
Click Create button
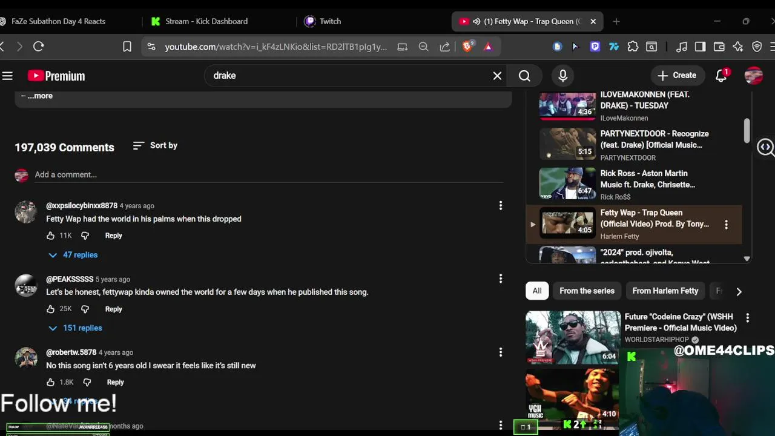click(x=677, y=76)
